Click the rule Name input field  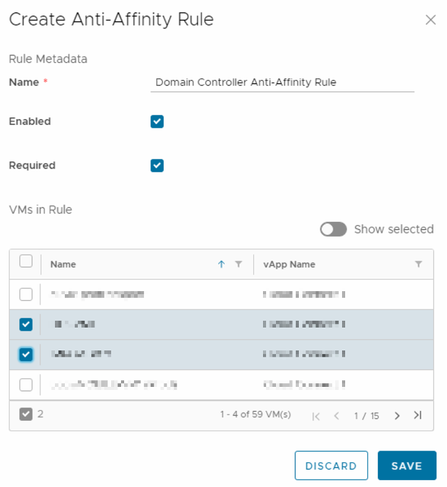pos(282,82)
